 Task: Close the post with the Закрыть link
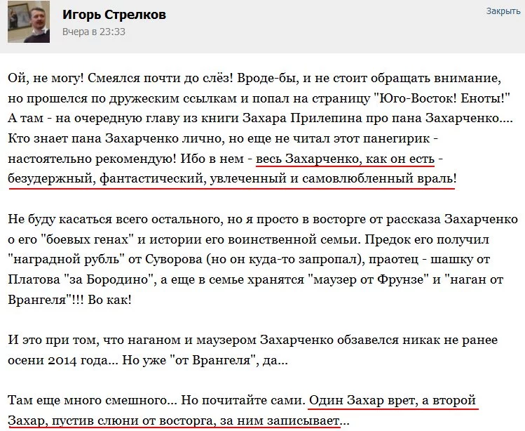[503, 11]
